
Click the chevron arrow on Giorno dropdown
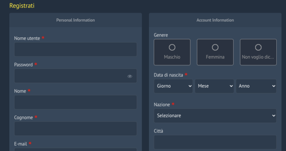[x=190, y=86]
